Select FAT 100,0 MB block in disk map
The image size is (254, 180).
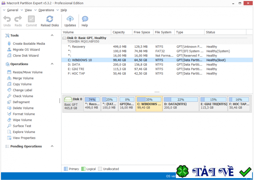(109, 104)
